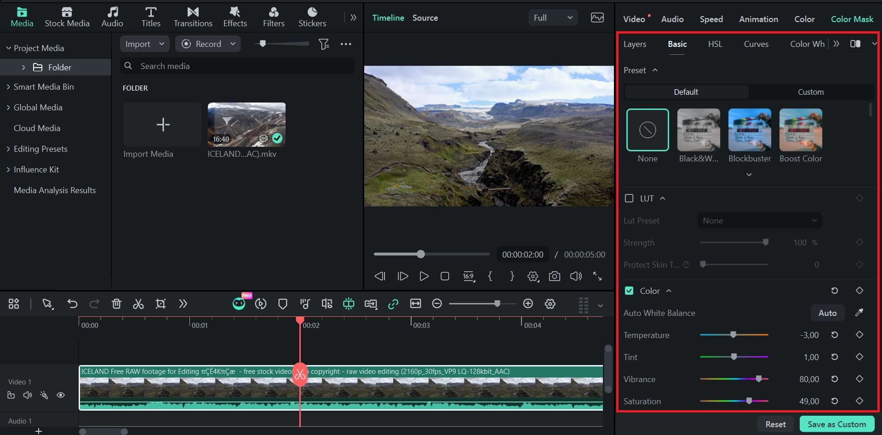The width and height of the screenshot is (882, 435).
Task: Toggle auto ripple link icon in timeline
Action: (x=393, y=303)
